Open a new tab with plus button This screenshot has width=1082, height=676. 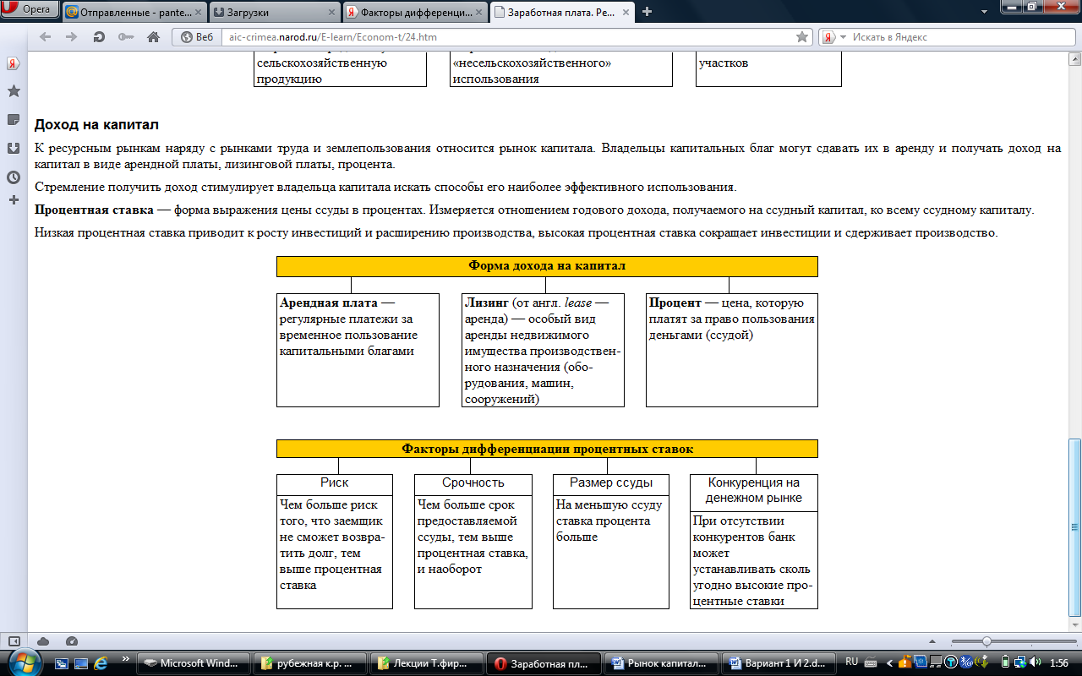[648, 12]
